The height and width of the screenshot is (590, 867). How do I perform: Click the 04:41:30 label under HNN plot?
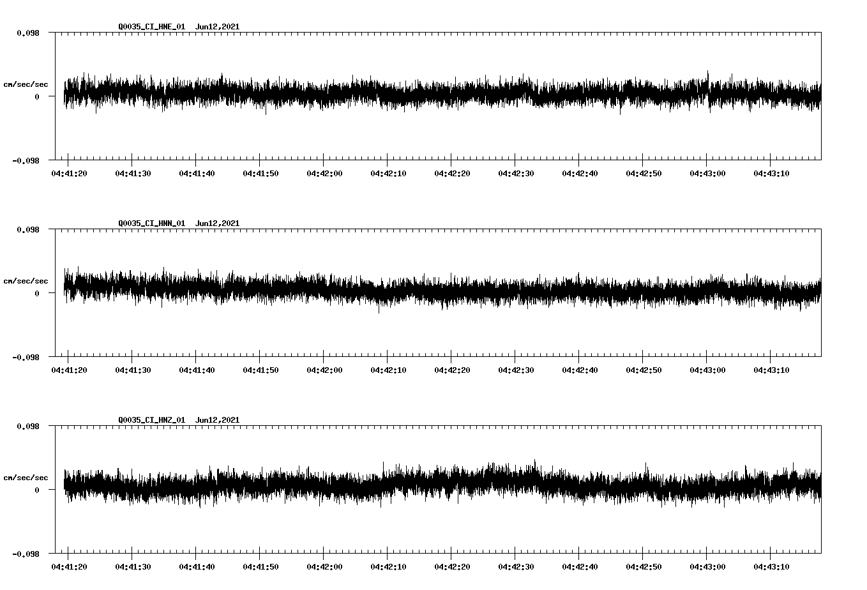[133, 370]
